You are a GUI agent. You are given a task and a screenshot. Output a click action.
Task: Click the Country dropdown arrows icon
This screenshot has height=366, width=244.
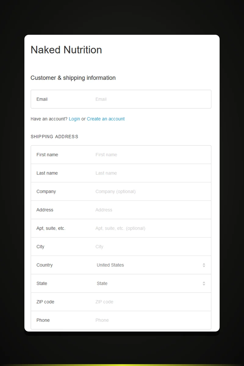204,265
